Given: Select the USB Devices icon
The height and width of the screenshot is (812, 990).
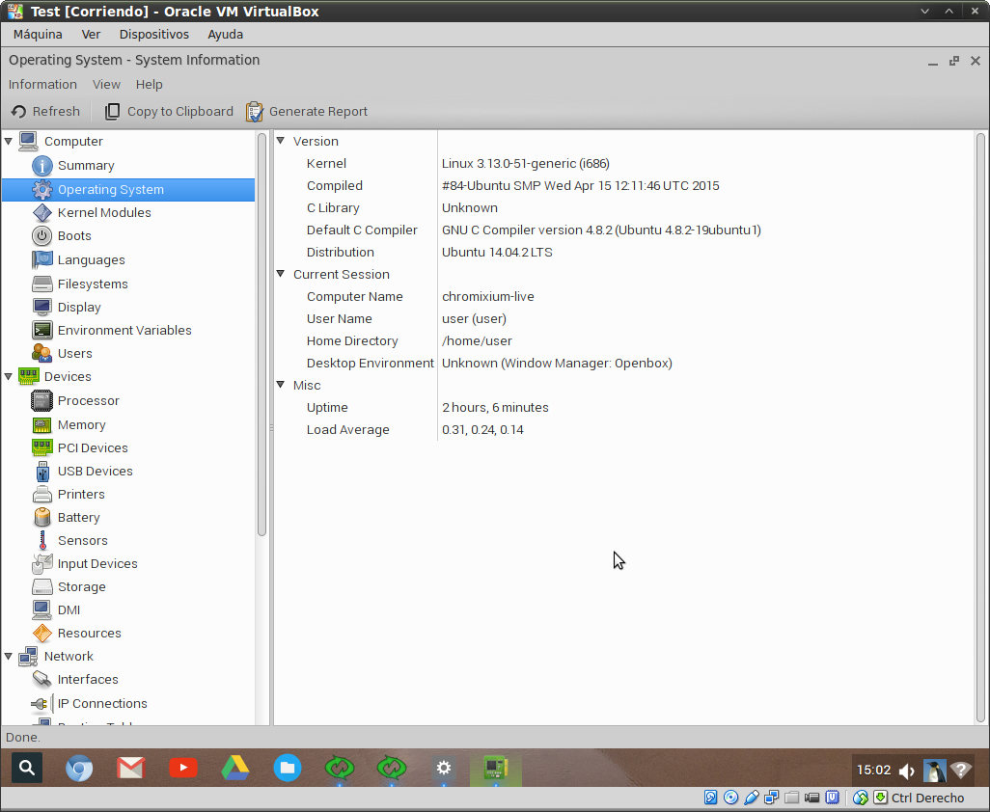Looking at the screenshot, I should click(x=41, y=472).
